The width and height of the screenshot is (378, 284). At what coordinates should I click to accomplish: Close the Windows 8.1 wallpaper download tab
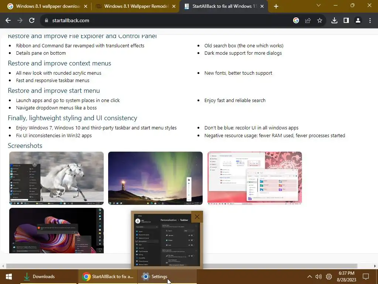point(86,7)
